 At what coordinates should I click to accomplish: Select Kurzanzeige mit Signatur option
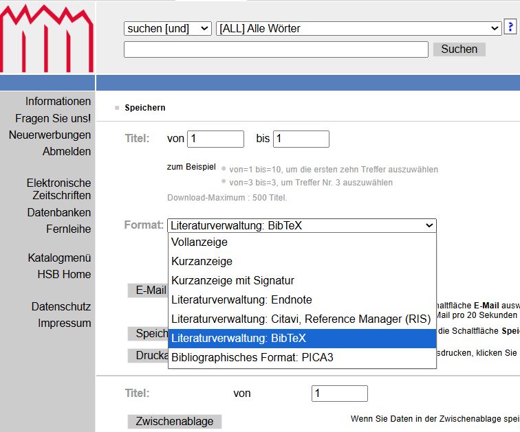[x=232, y=281]
